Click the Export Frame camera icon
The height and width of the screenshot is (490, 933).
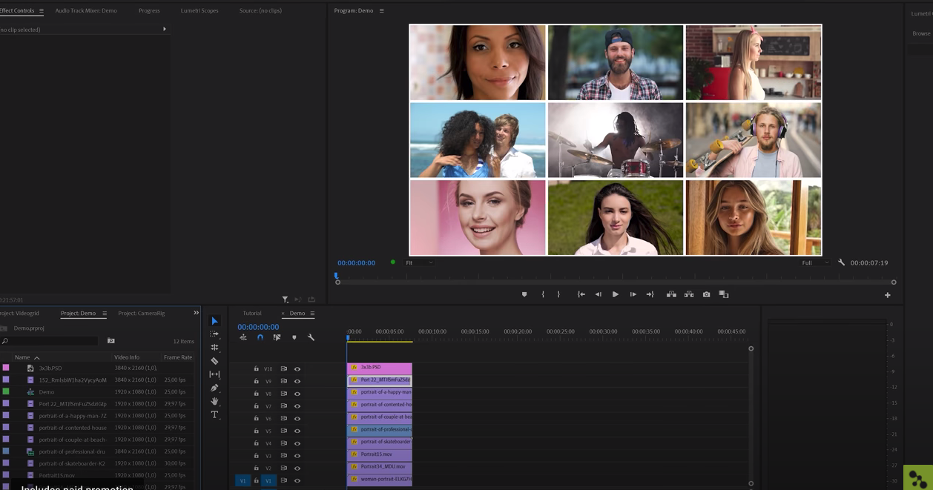click(706, 294)
